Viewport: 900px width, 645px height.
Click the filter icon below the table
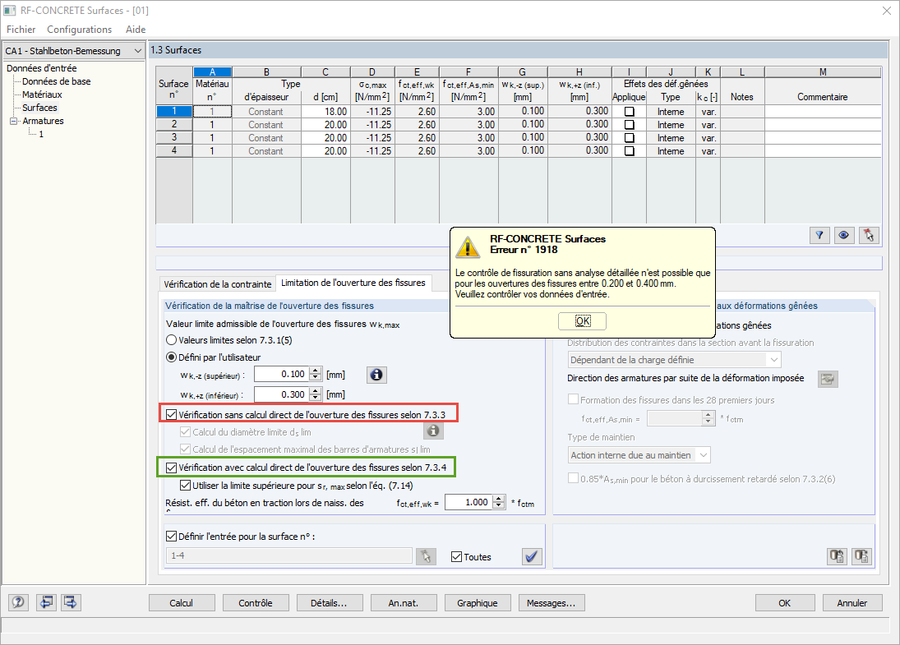(819, 235)
